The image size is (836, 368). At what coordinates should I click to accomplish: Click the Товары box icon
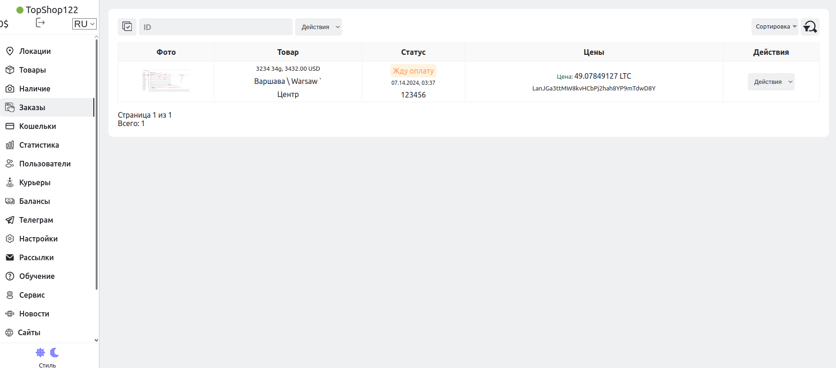[x=10, y=70]
